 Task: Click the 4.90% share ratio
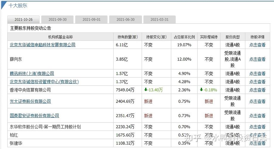pos(184,74)
